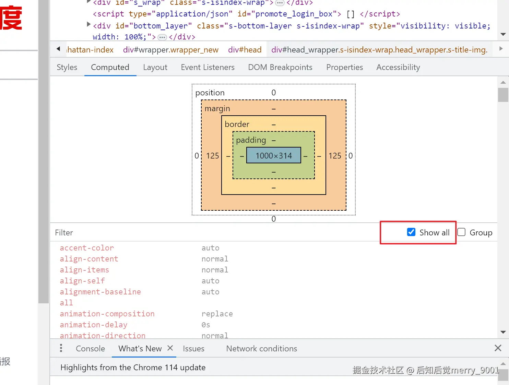The image size is (509, 385).
Task: Select the align-content property row
Action: point(274,259)
